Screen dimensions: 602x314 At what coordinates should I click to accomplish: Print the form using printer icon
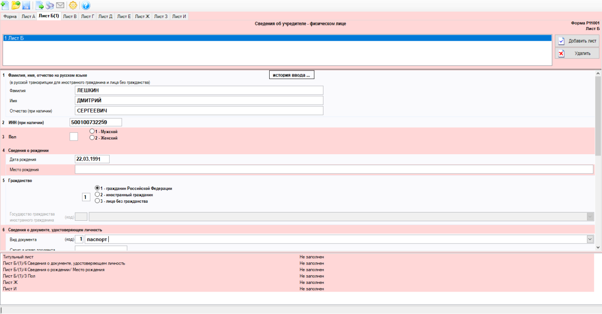coord(50,6)
